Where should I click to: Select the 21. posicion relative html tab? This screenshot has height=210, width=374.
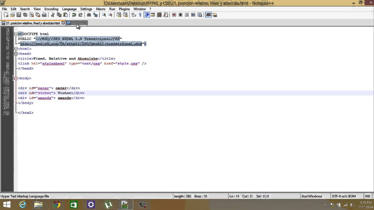[x=33, y=23]
